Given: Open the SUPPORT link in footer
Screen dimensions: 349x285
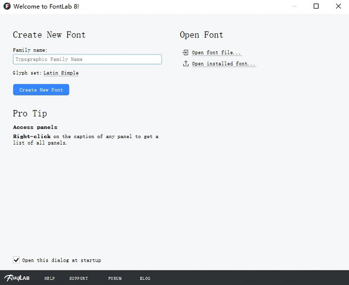Looking at the screenshot, I should pos(78,279).
